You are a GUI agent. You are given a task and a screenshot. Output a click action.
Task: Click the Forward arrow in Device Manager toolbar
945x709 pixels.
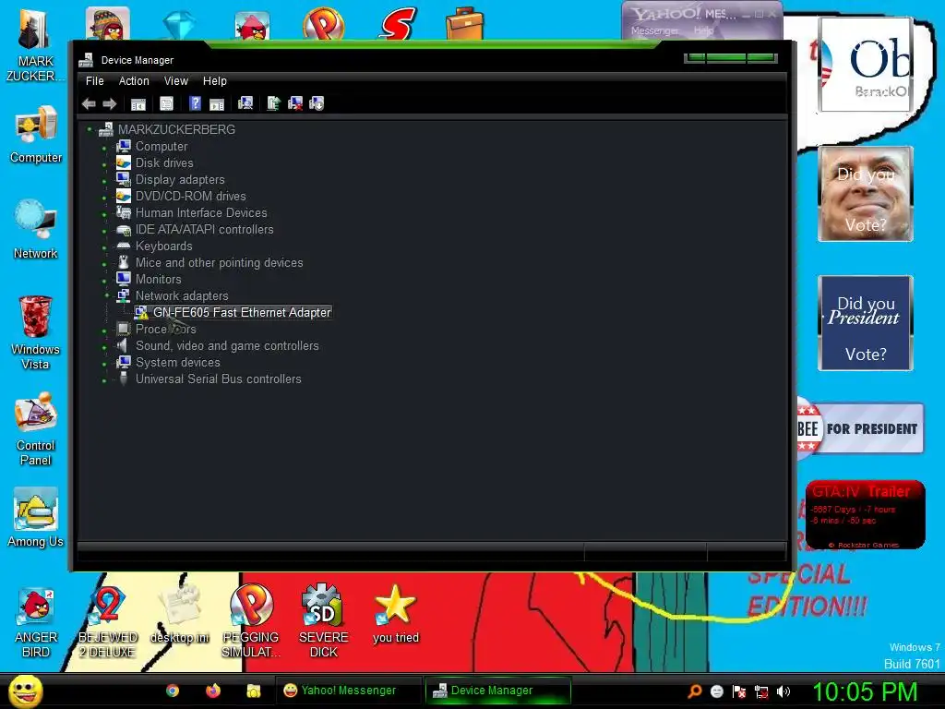pyautogui.click(x=109, y=103)
